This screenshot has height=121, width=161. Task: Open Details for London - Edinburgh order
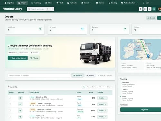click(102, 104)
